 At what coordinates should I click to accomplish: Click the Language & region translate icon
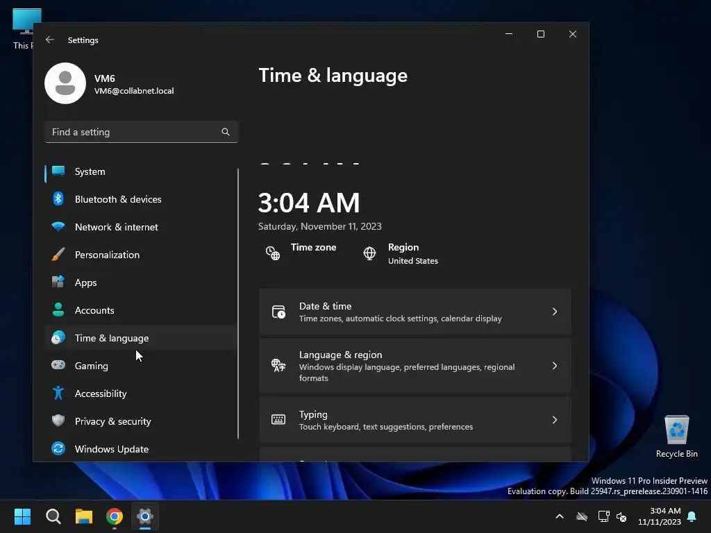tap(278, 365)
